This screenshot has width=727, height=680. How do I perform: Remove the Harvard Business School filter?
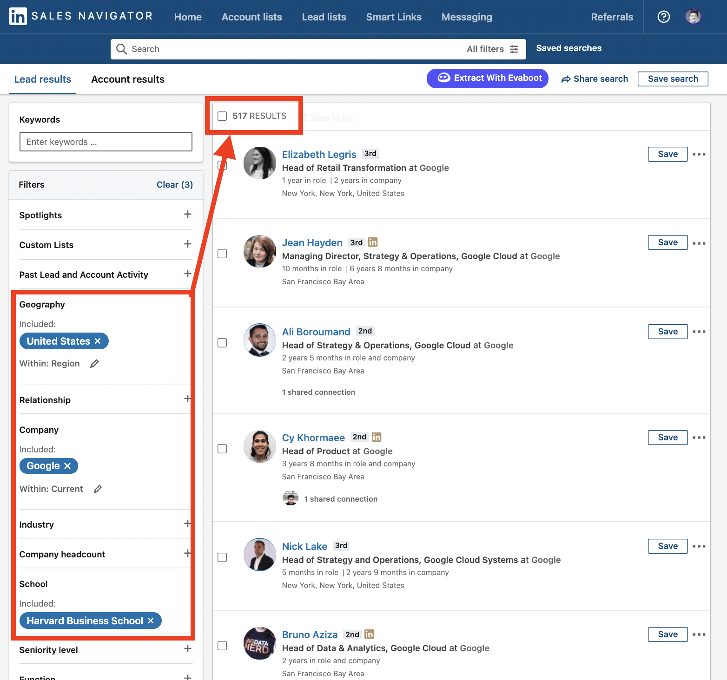pyautogui.click(x=151, y=621)
